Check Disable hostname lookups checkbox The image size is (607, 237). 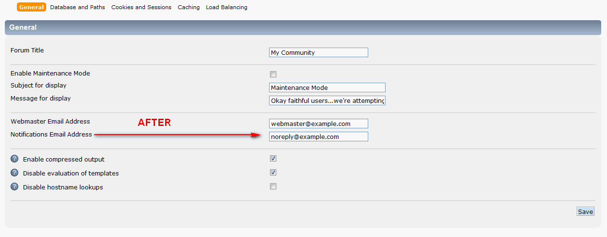[x=273, y=187]
